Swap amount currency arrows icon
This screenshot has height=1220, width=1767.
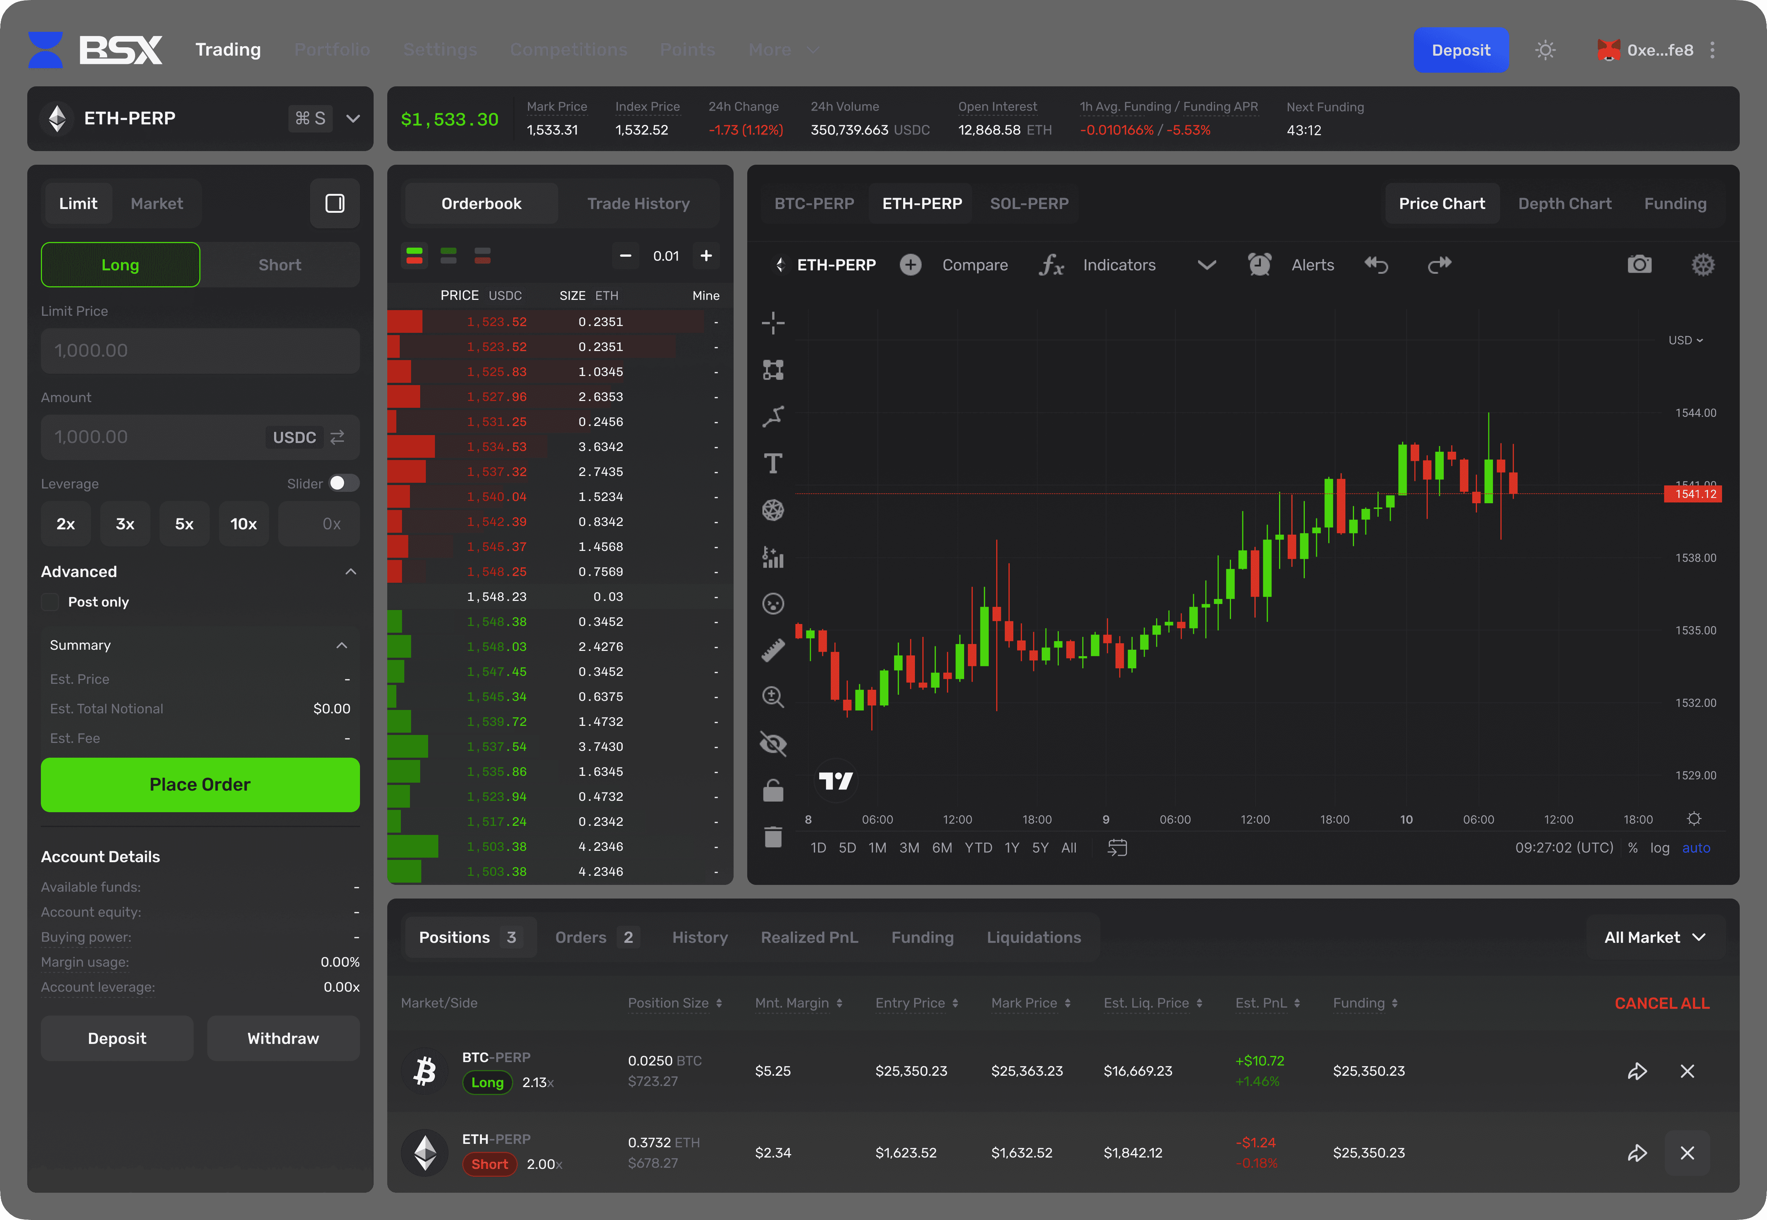point(337,437)
